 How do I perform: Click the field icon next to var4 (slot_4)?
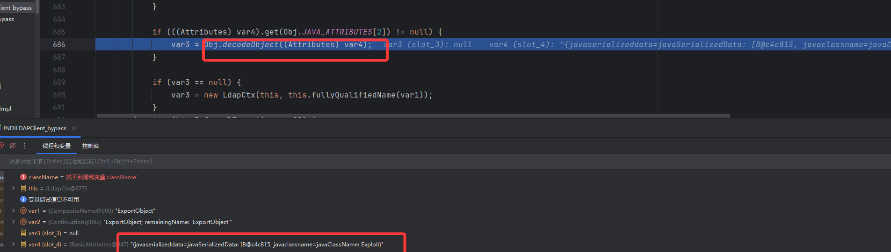pos(23,245)
